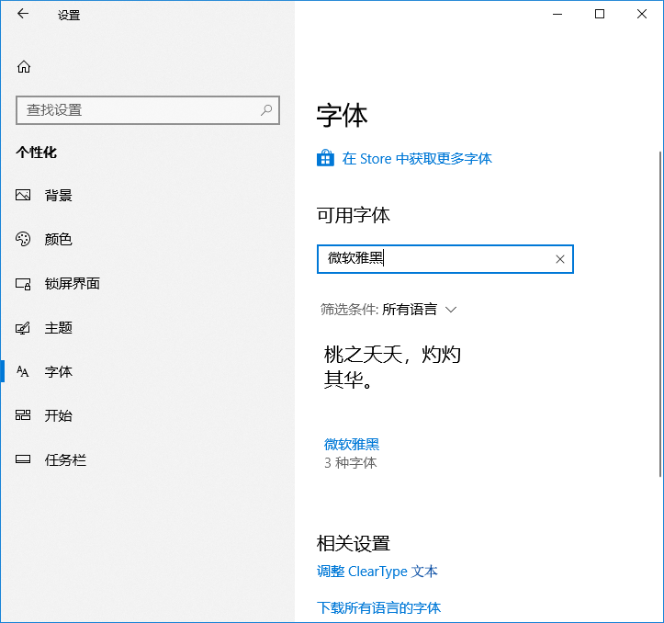
Task: Click the font search box containing 微软雅黑
Action: pos(432,259)
